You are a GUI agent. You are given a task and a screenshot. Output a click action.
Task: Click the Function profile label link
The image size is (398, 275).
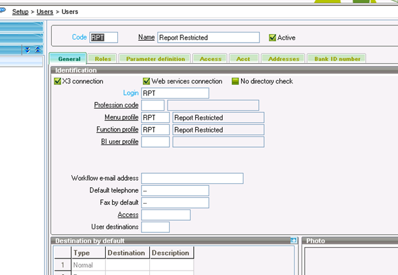[116, 130]
